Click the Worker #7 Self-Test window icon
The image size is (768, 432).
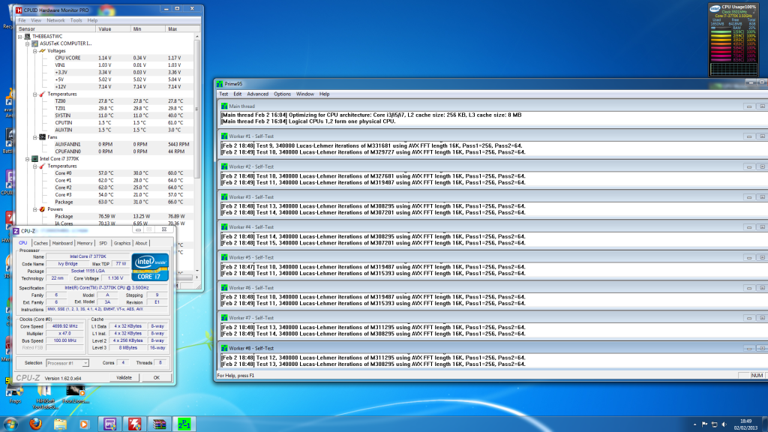tap(224, 318)
